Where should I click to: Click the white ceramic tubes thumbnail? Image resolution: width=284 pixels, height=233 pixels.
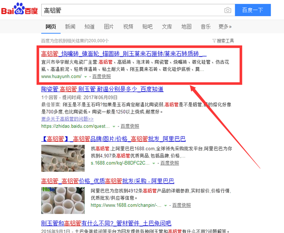pyautogui.click(x=63, y=201)
